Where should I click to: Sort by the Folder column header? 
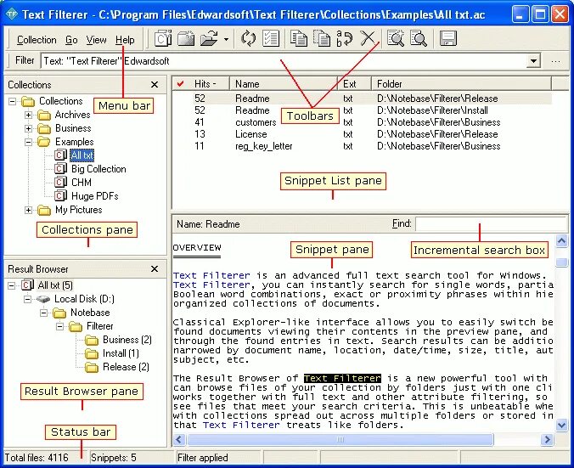pyautogui.click(x=461, y=84)
